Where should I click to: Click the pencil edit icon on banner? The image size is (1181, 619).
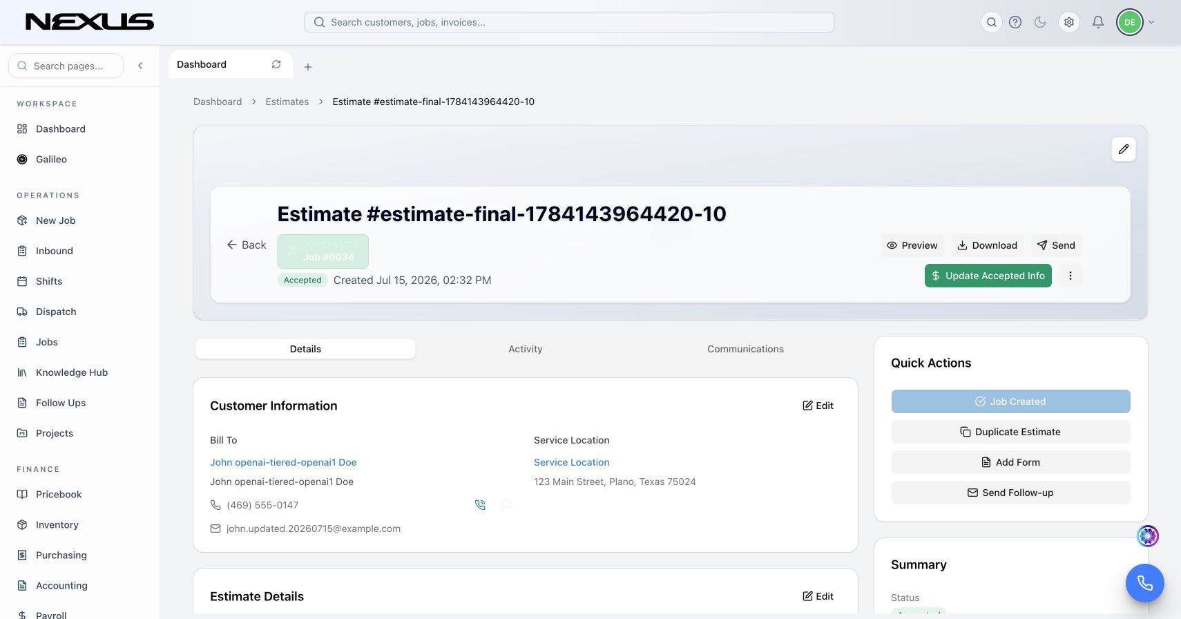click(1124, 149)
